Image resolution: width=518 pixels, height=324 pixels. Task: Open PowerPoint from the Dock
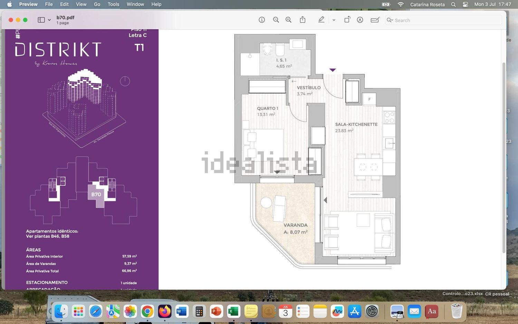pos(217,311)
